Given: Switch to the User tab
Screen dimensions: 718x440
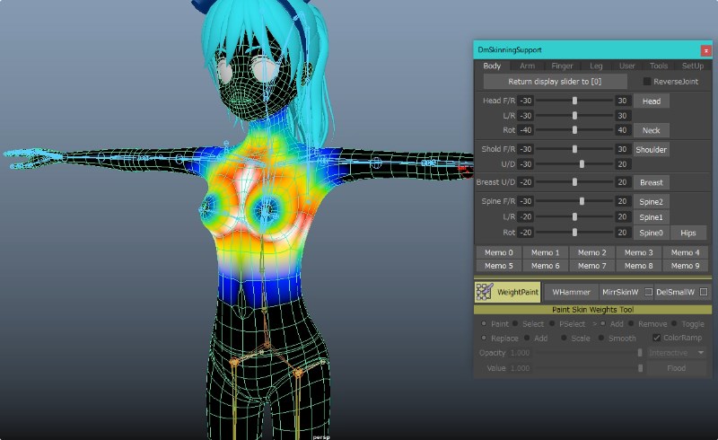Looking at the screenshot, I should coord(626,66).
